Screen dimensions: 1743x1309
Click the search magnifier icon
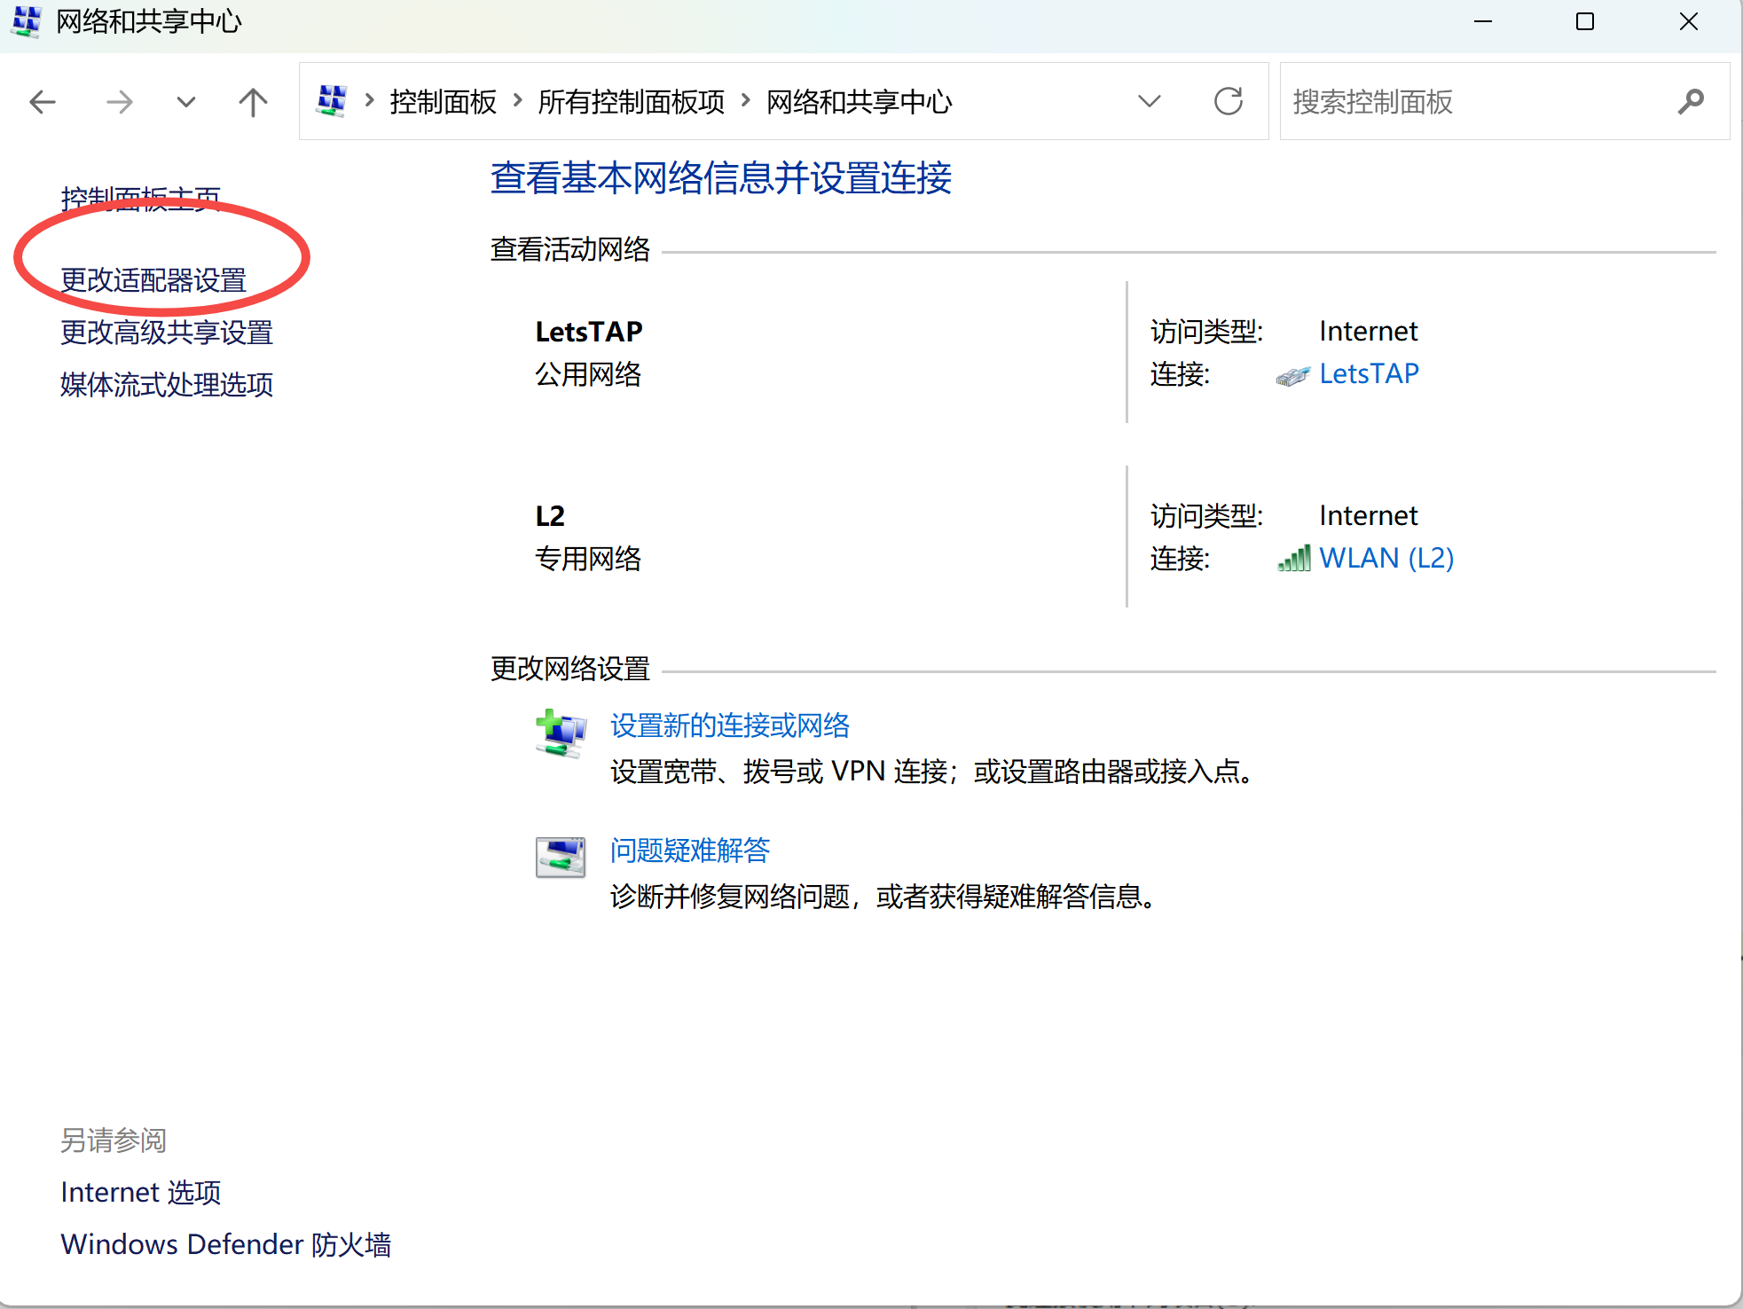[1691, 102]
